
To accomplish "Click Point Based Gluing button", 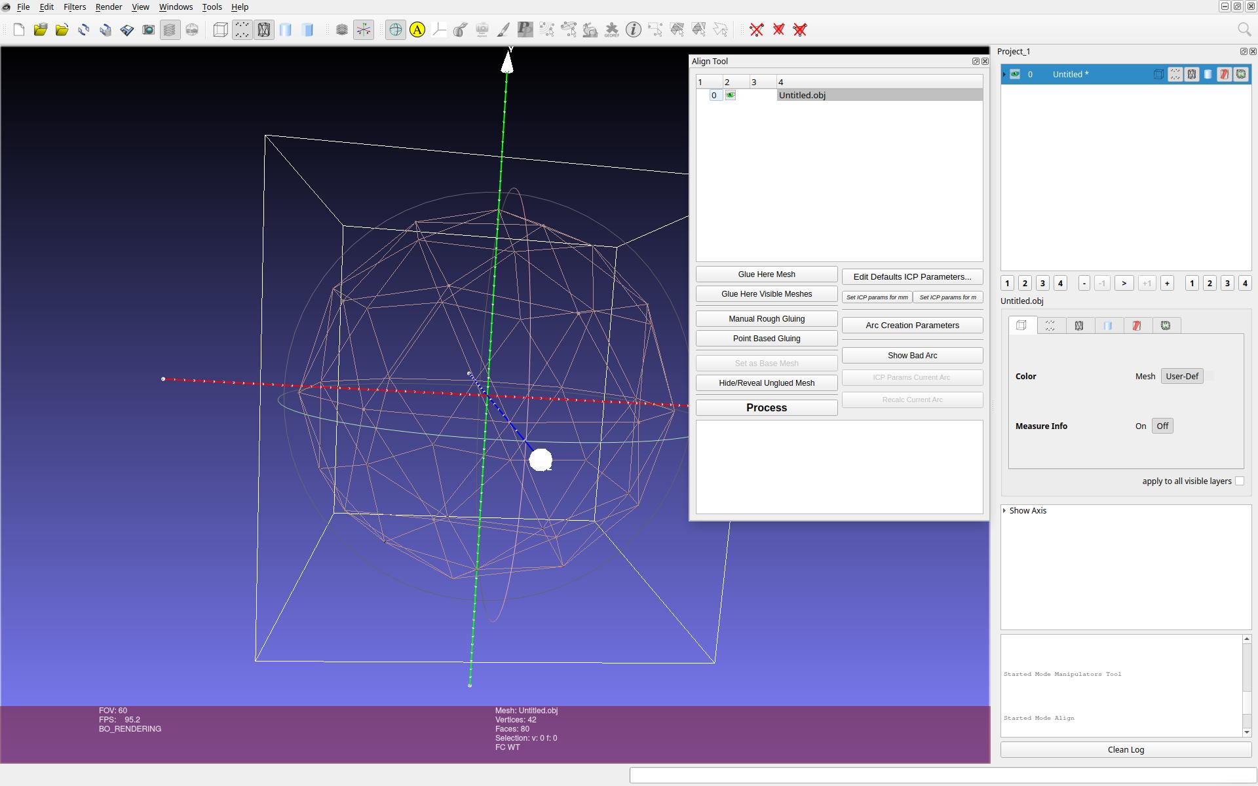I will [766, 339].
